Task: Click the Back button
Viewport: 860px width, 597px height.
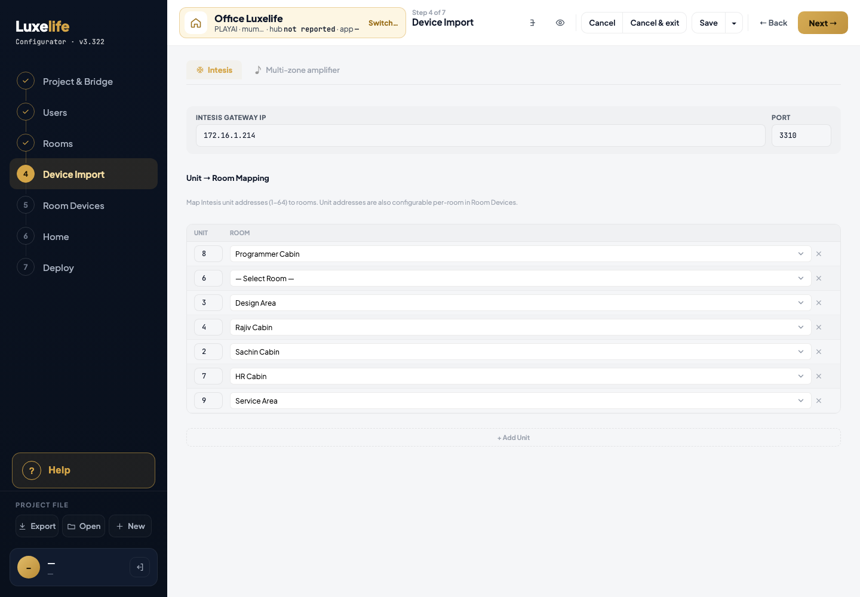Action: [x=773, y=23]
